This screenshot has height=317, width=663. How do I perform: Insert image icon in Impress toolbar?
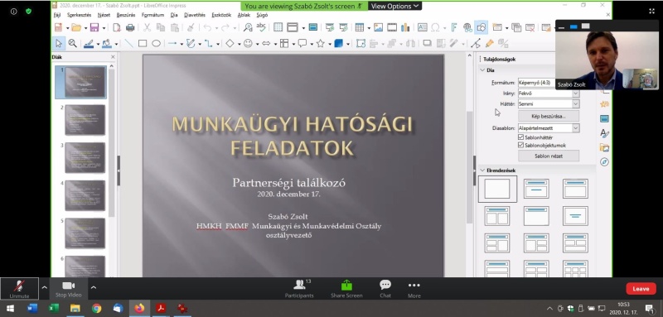click(x=378, y=27)
